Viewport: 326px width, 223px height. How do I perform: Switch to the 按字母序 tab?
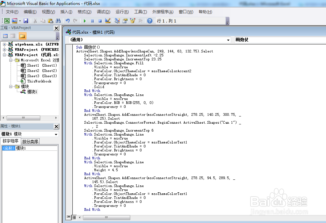click(x=10, y=141)
